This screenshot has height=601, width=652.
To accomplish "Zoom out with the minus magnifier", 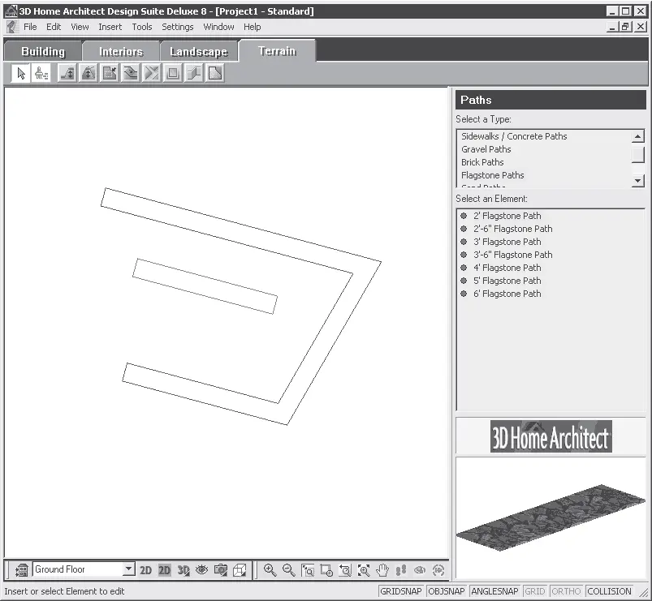I will click(289, 570).
